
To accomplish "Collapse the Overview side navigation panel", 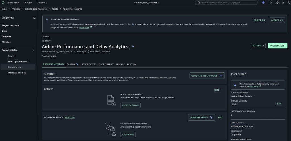I will click(34, 18).
